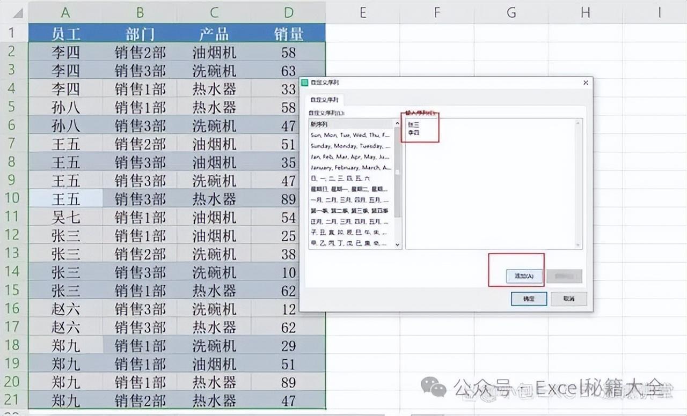Select the '甲, 乙, 丙, 丁' list entry

point(352,243)
